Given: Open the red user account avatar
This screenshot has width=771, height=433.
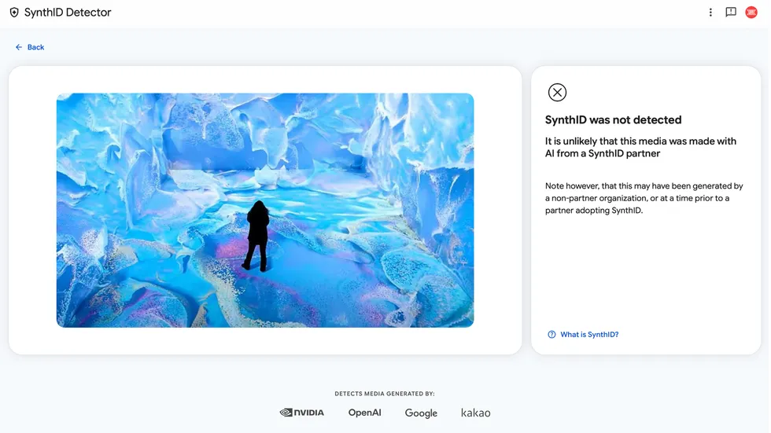Looking at the screenshot, I should (x=751, y=13).
